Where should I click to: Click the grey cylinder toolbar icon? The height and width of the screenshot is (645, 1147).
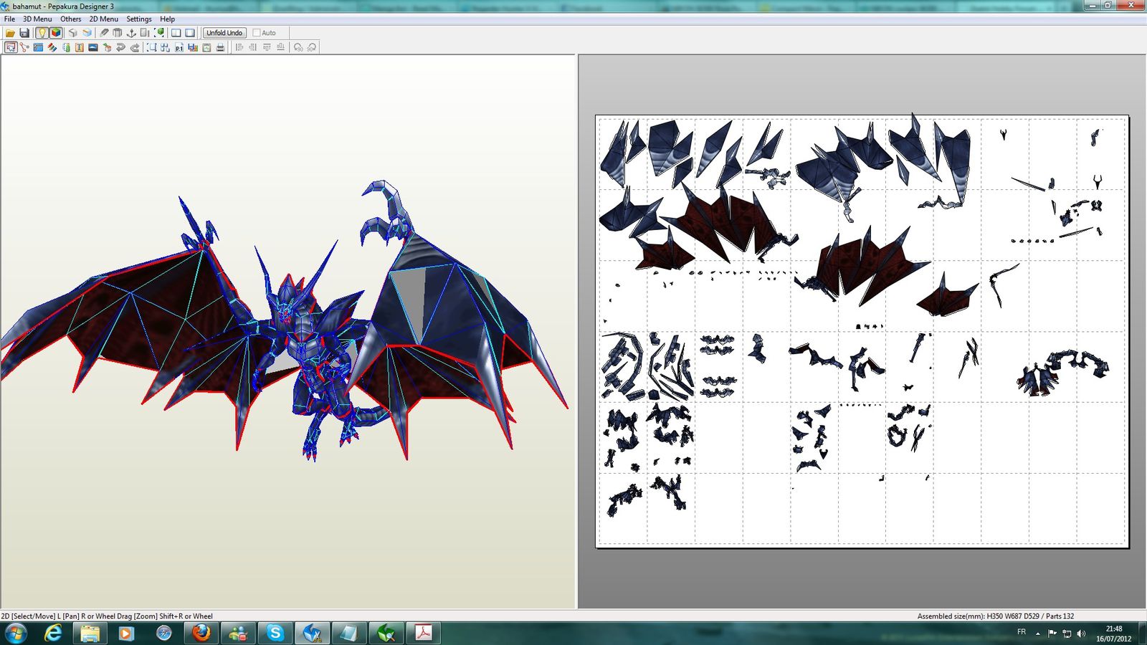(117, 33)
